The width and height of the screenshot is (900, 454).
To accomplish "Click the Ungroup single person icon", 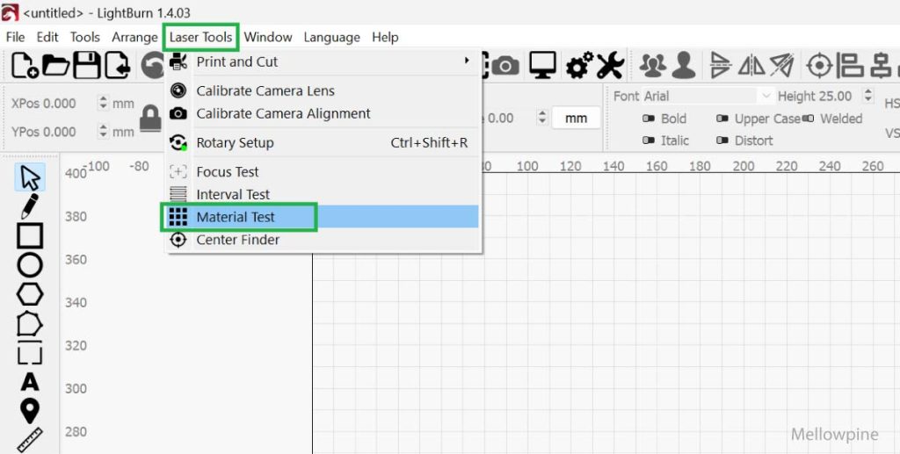I will pos(684,65).
